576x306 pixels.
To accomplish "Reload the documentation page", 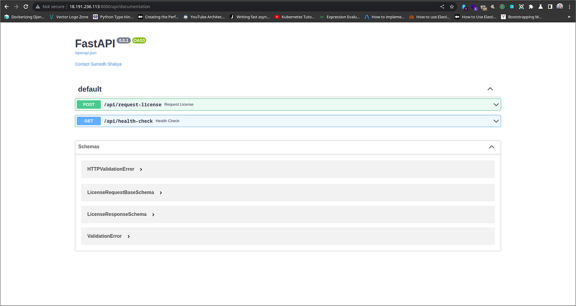I will click(26, 7).
